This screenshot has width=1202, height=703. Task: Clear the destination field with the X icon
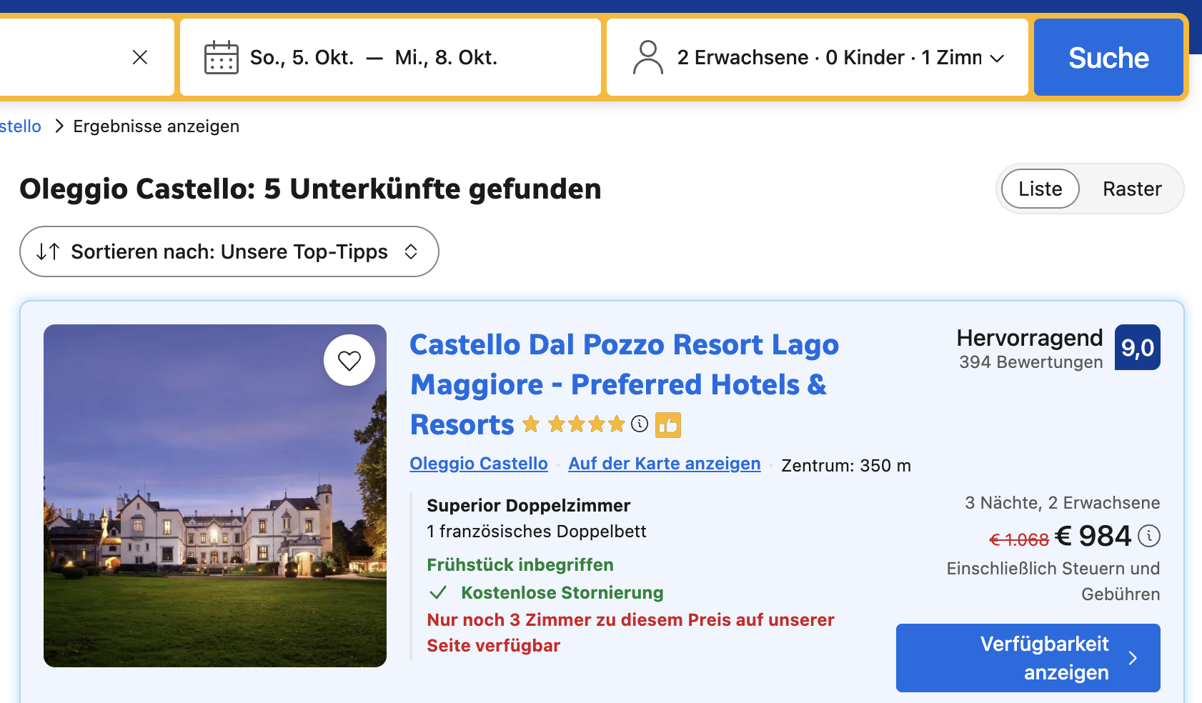[x=140, y=57]
